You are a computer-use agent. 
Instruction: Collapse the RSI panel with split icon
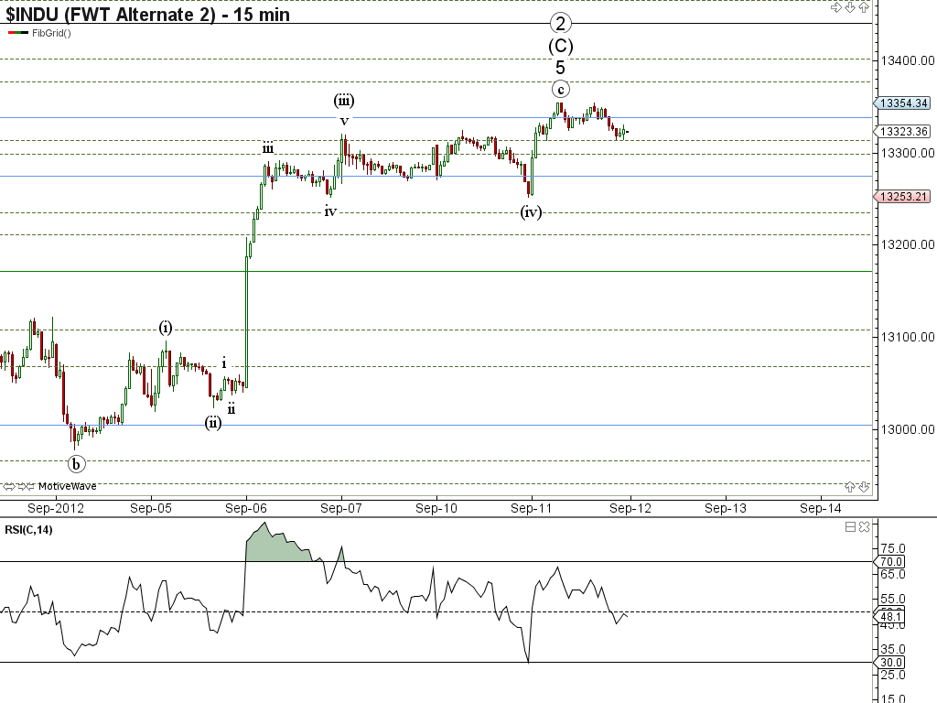(x=850, y=526)
